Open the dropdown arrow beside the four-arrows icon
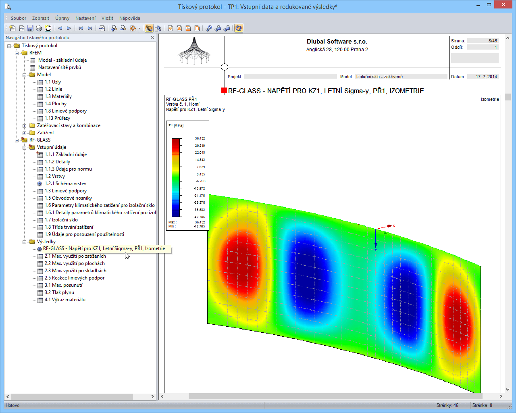This screenshot has width=516, height=413. (x=139, y=28)
